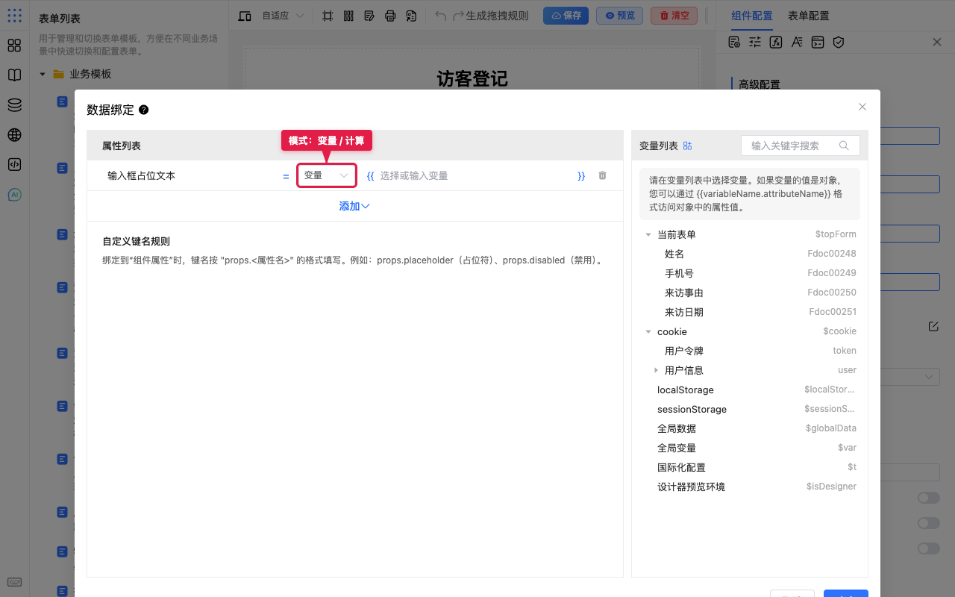This screenshot has height=597, width=955.
Task: Click the help icon next to 数据绑定 title
Action: tap(144, 110)
